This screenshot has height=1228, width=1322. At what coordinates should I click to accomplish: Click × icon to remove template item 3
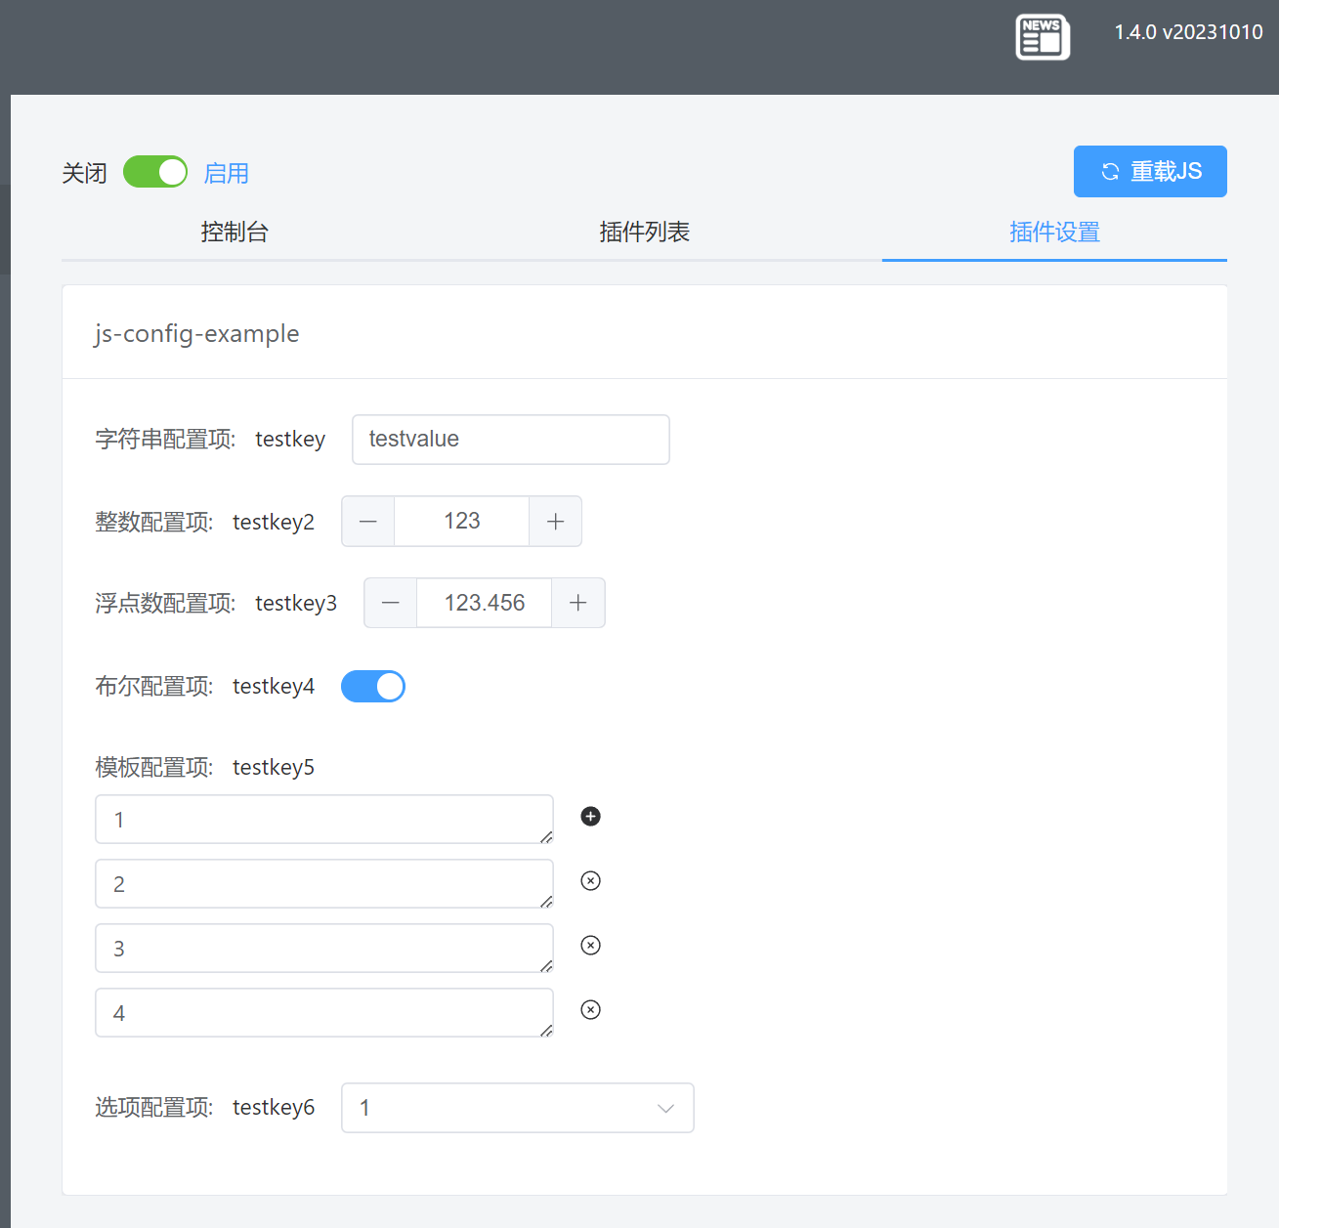tap(590, 945)
